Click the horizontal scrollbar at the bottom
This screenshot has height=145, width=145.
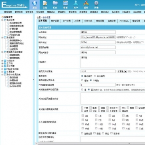tap(91, 144)
